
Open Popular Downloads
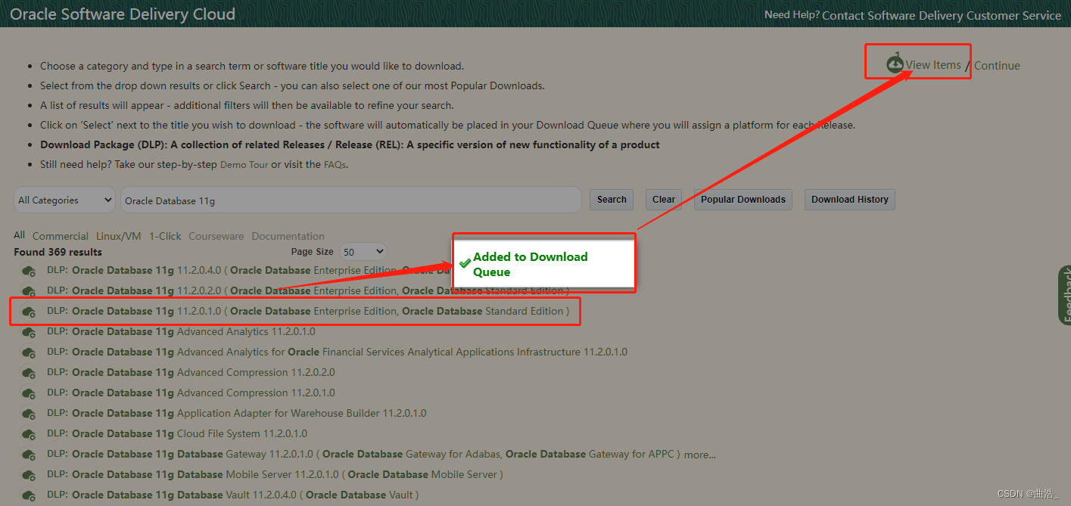pyautogui.click(x=743, y=200)
